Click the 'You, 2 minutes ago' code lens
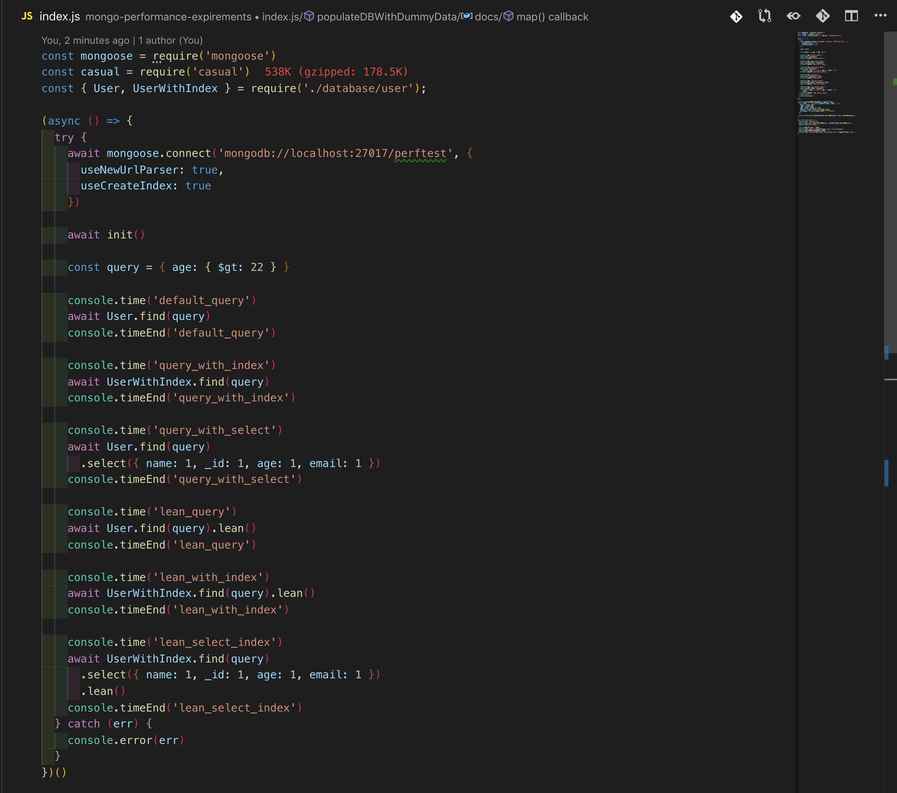 tap(86, 40)
